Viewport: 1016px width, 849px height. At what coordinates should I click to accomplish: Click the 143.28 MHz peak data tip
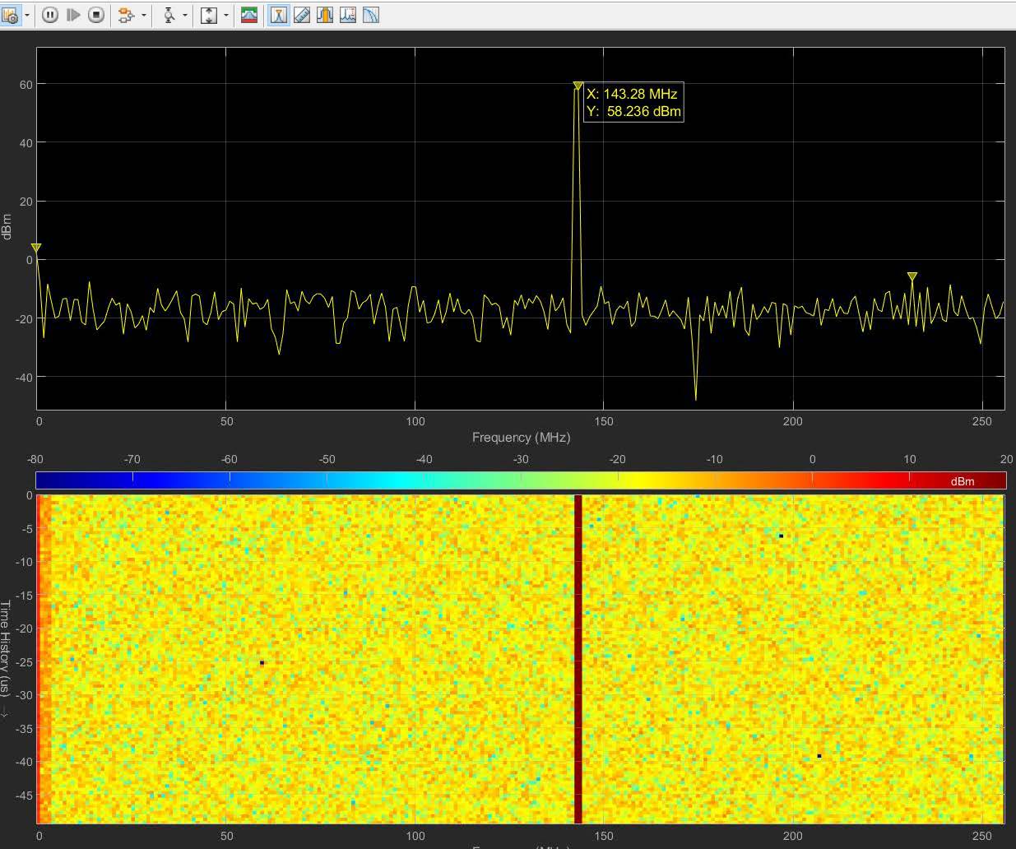coord(633,103)
